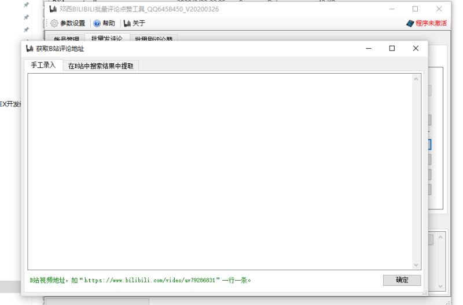Screen dimensions: 463x305
Task: Maximize the main BILIBILI tool window
Action: [415, 9]
